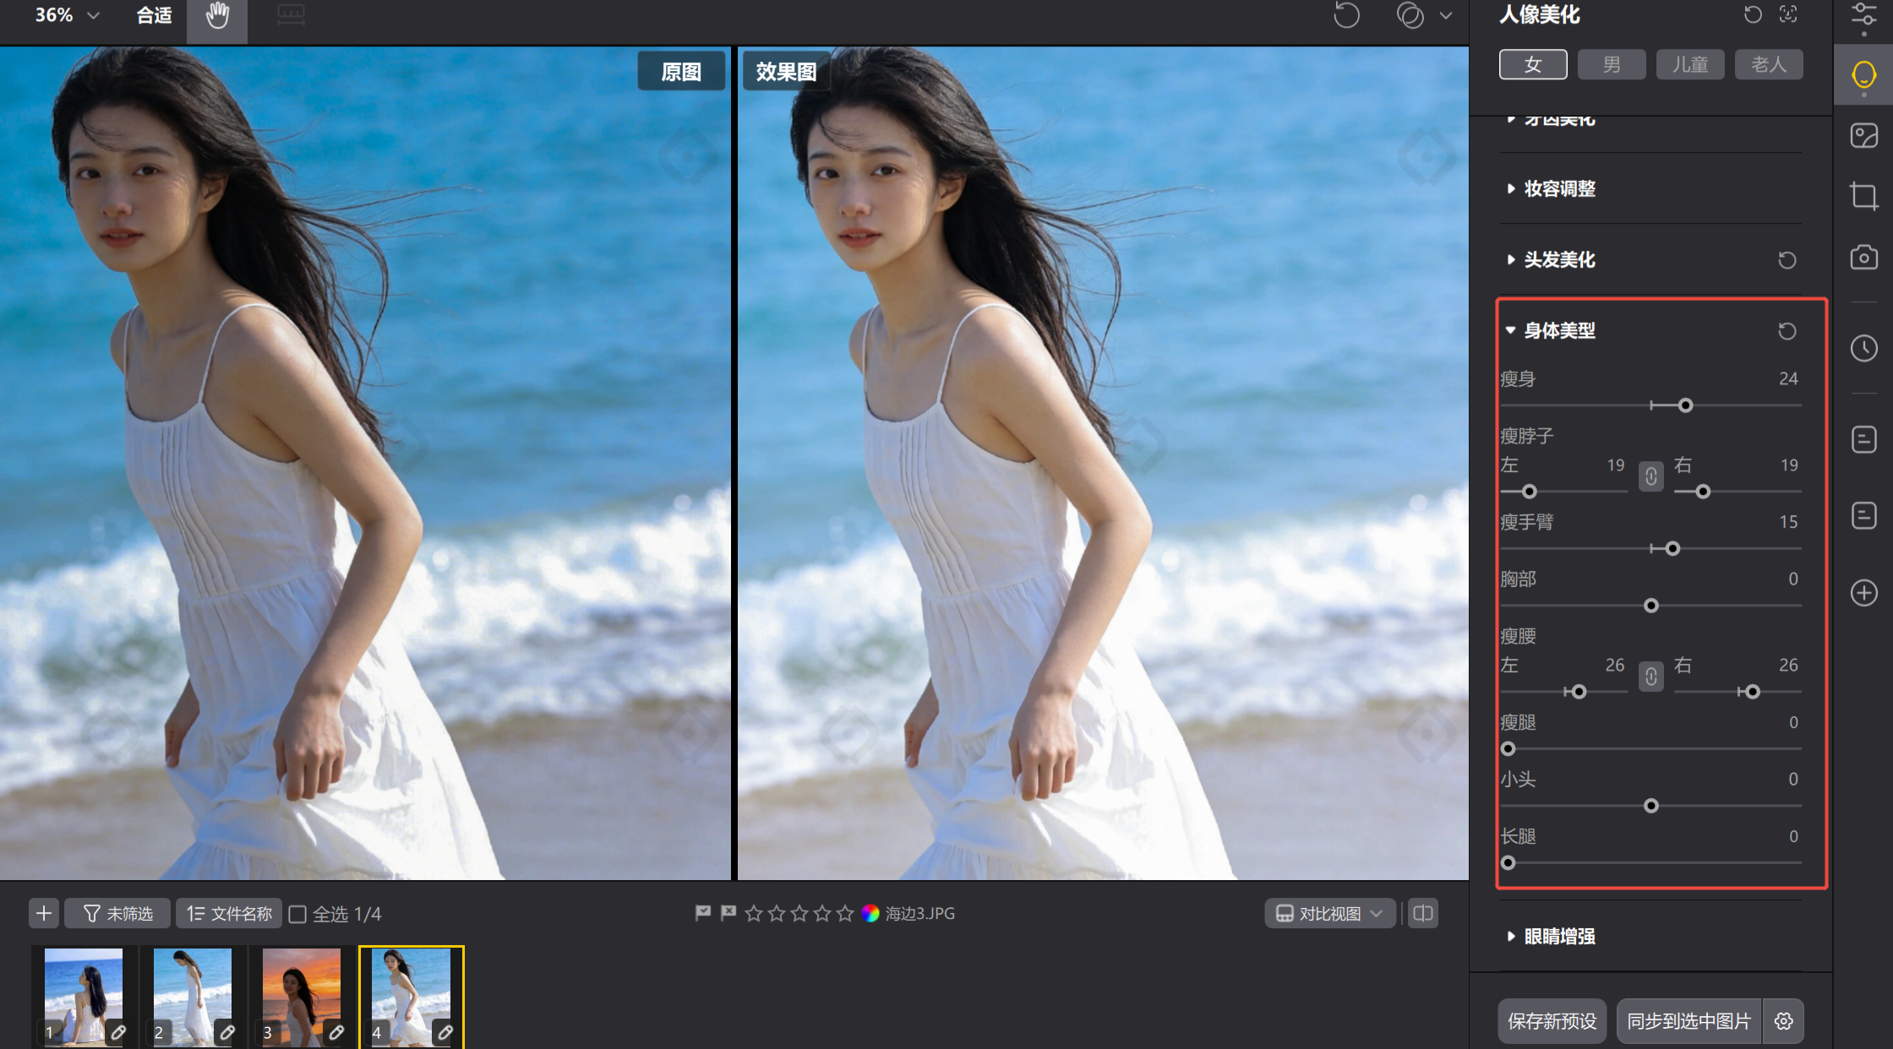
Task: Click the history clock icon
Action: (1863, 348)
